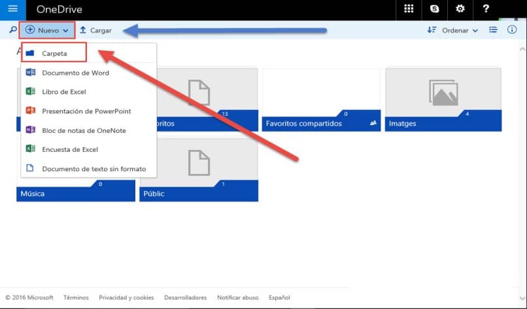
Task: Click the sort icon beside Ordenar
Action: pos(432,30)
